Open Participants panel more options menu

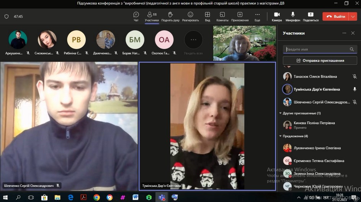344,33
